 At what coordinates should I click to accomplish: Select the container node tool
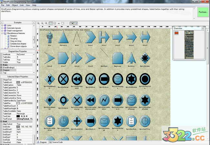pyautogui.click(x=63, y=23)
